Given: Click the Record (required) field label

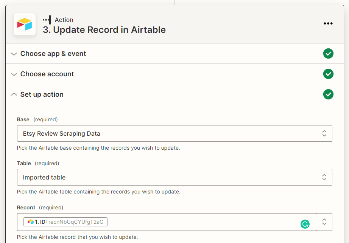Looking at the screenshot, I should [x=40, y=207].
